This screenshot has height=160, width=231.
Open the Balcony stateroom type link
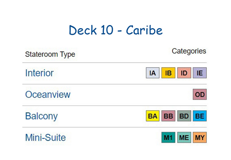[41, 116]
